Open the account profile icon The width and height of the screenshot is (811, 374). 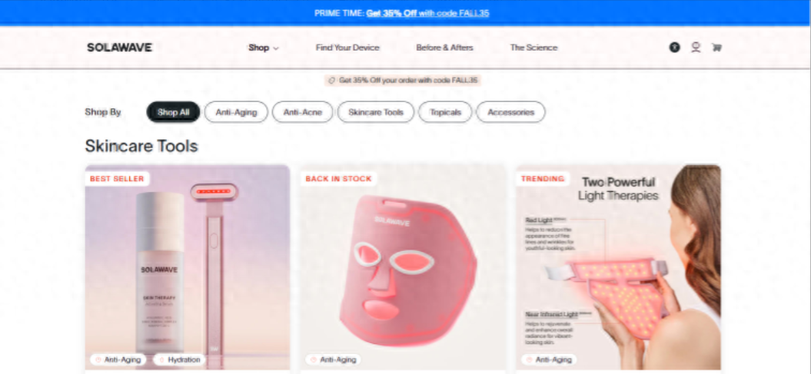point(696,48)
